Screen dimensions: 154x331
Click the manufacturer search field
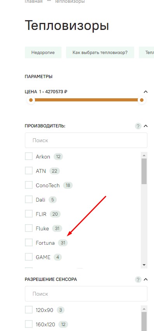(86, 140)
